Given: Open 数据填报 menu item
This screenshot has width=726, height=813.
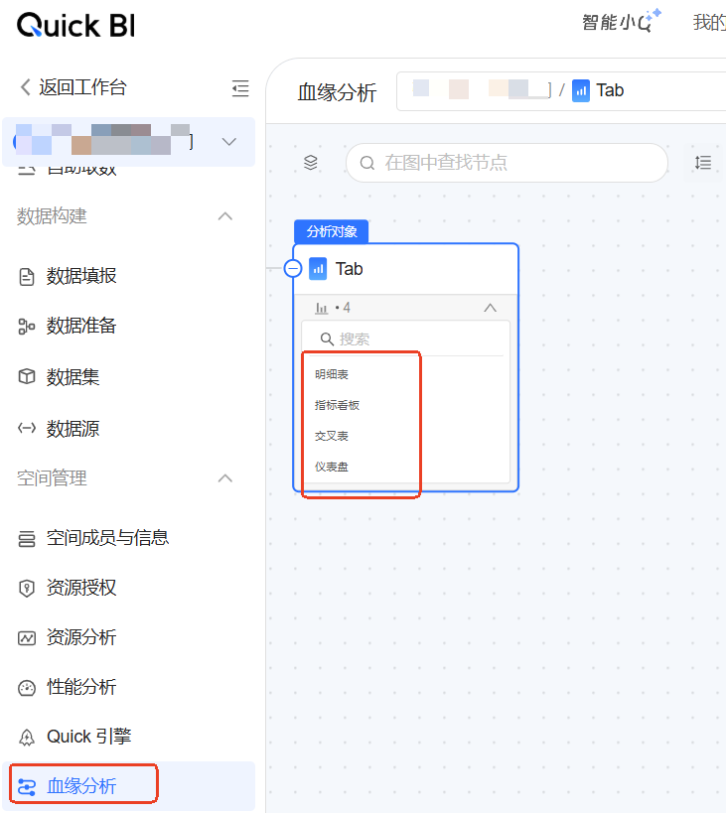Looking at the screenshot, I should (81, 276).
